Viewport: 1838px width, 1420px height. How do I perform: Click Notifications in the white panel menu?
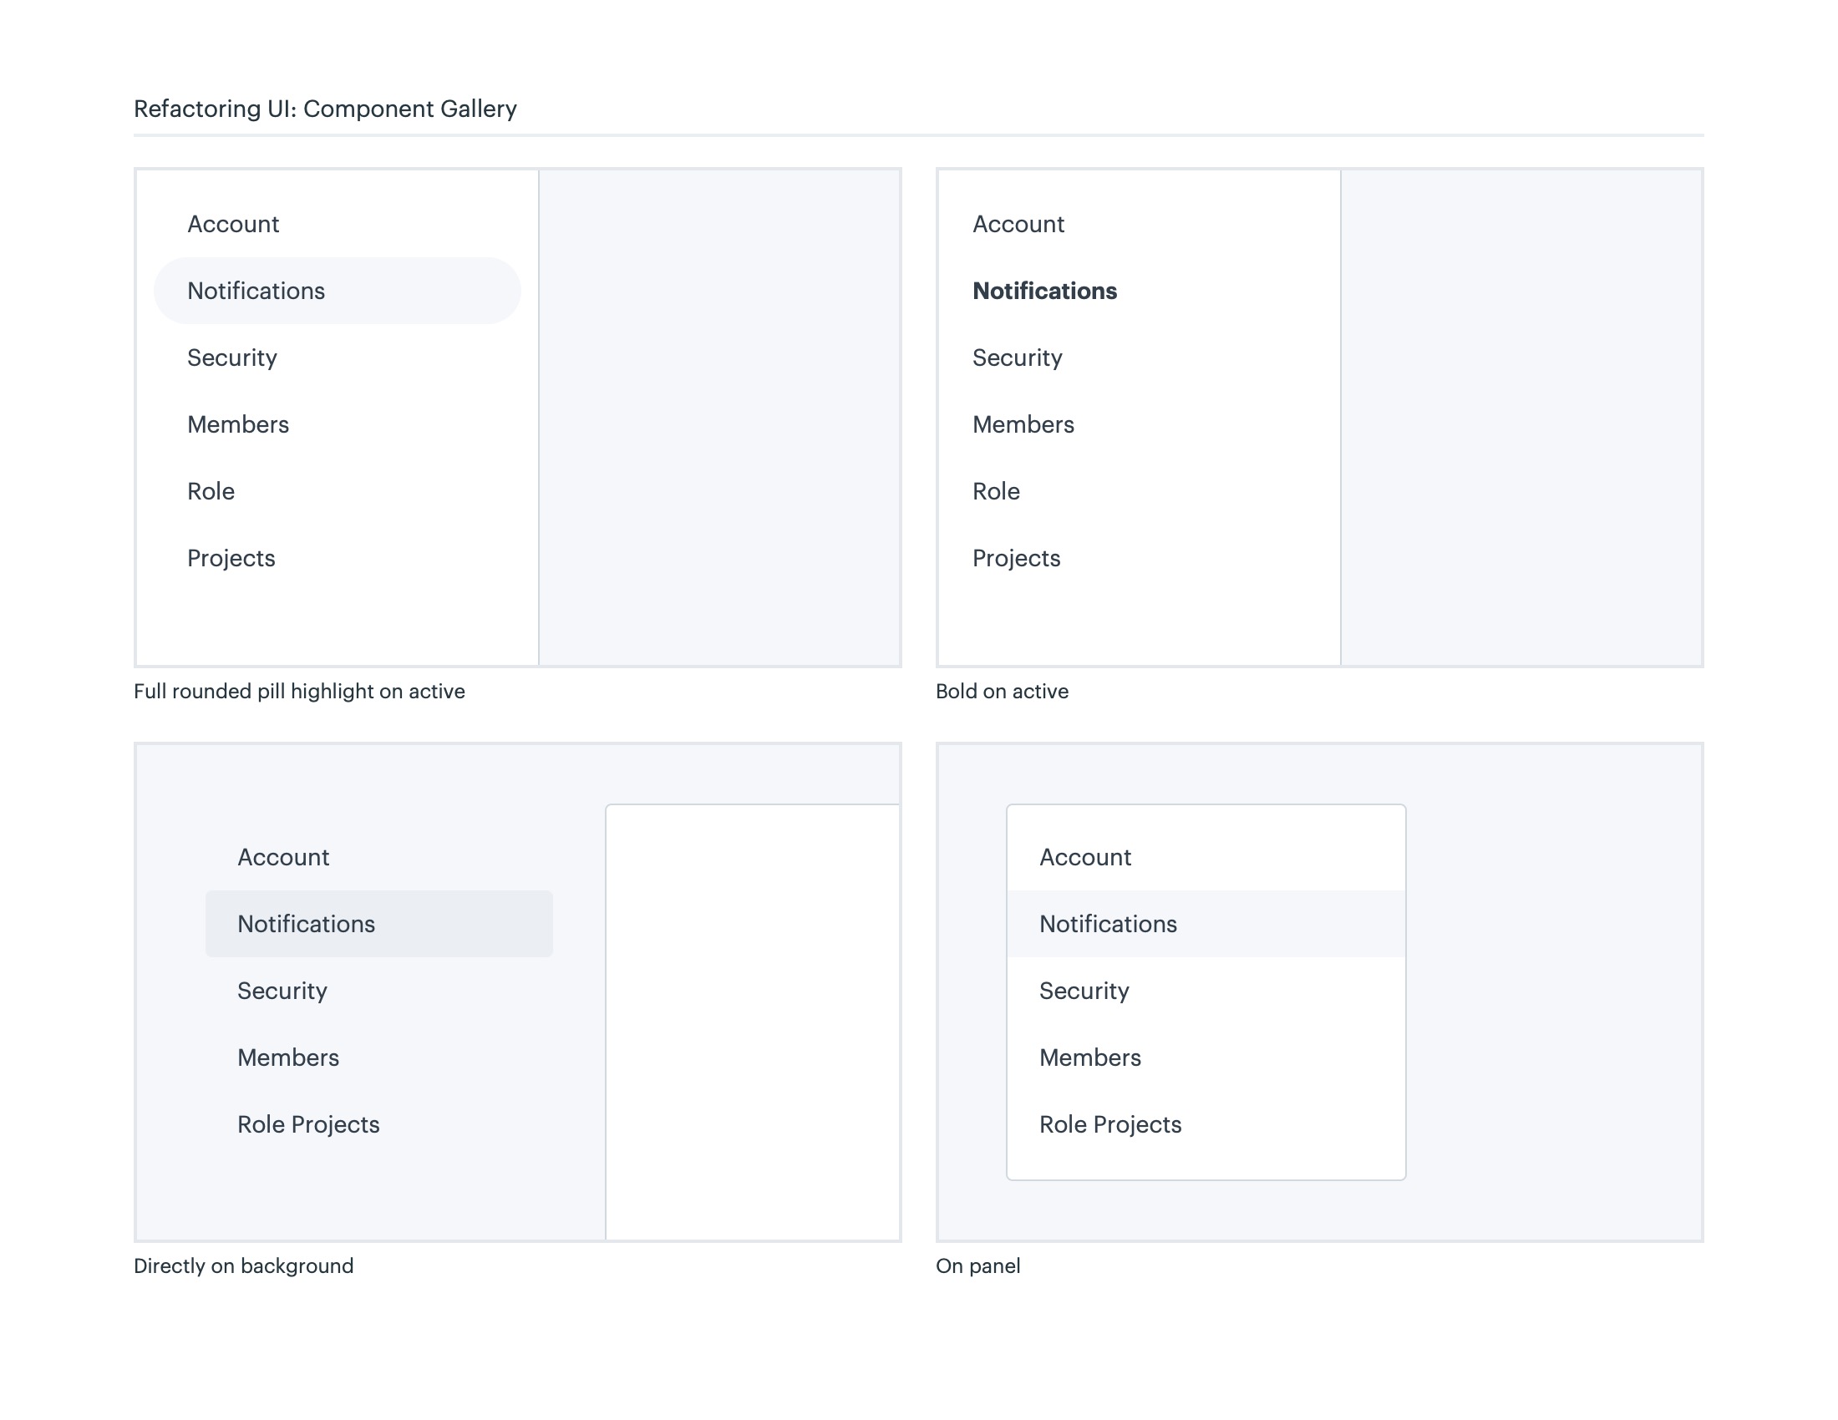pyautogui.click(x=1109, y=924)
